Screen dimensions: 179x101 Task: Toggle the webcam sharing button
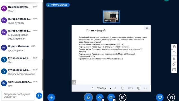111,97
